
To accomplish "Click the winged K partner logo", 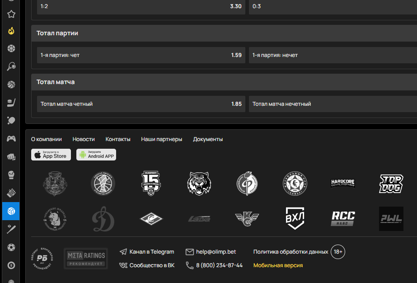I will pos(247,219).
